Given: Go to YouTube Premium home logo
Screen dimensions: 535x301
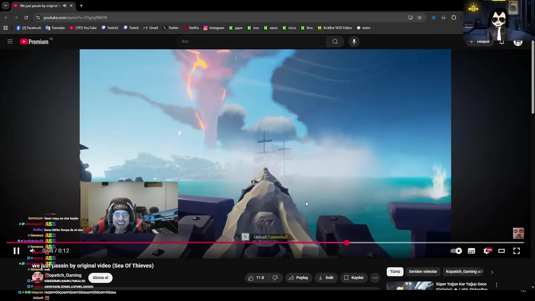Looking at the screenshot, I should (34, 41).
